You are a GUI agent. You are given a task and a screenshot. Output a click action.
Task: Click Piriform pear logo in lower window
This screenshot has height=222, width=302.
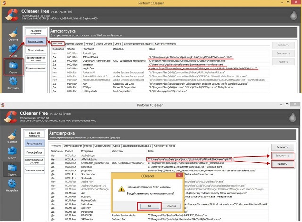[x=293, y=117]
